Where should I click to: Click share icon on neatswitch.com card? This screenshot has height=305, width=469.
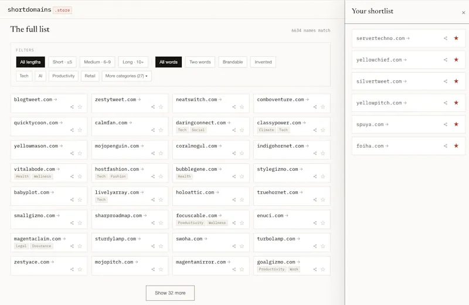pyautogui.click(x=234, y=107)
